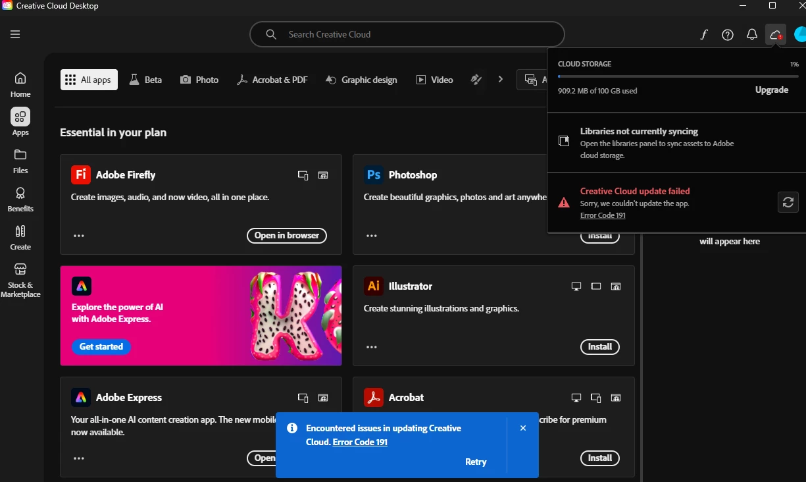Show more categories with the chevron arrow
The width and height of the screenshot is (806, 482).
point(501,79)
